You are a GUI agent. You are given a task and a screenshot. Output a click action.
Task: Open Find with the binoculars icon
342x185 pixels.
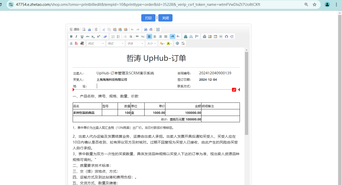pos(146,29)
